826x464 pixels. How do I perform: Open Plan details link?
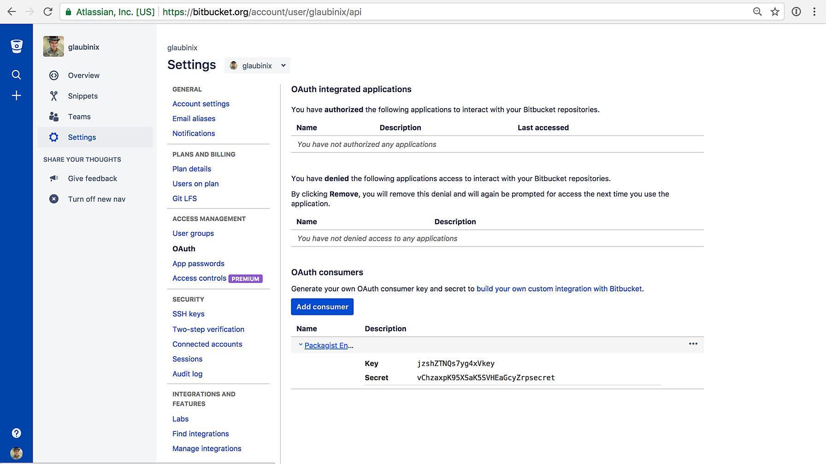click(x=192, y=169)
